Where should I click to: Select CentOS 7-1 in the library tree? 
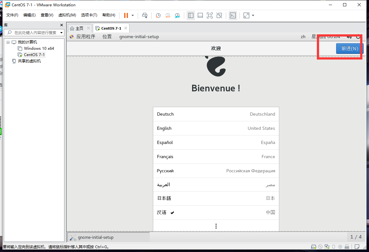(34, 55)
